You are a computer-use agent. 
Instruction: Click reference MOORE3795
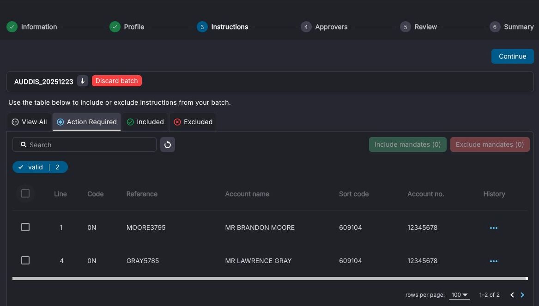pos(146,228)
